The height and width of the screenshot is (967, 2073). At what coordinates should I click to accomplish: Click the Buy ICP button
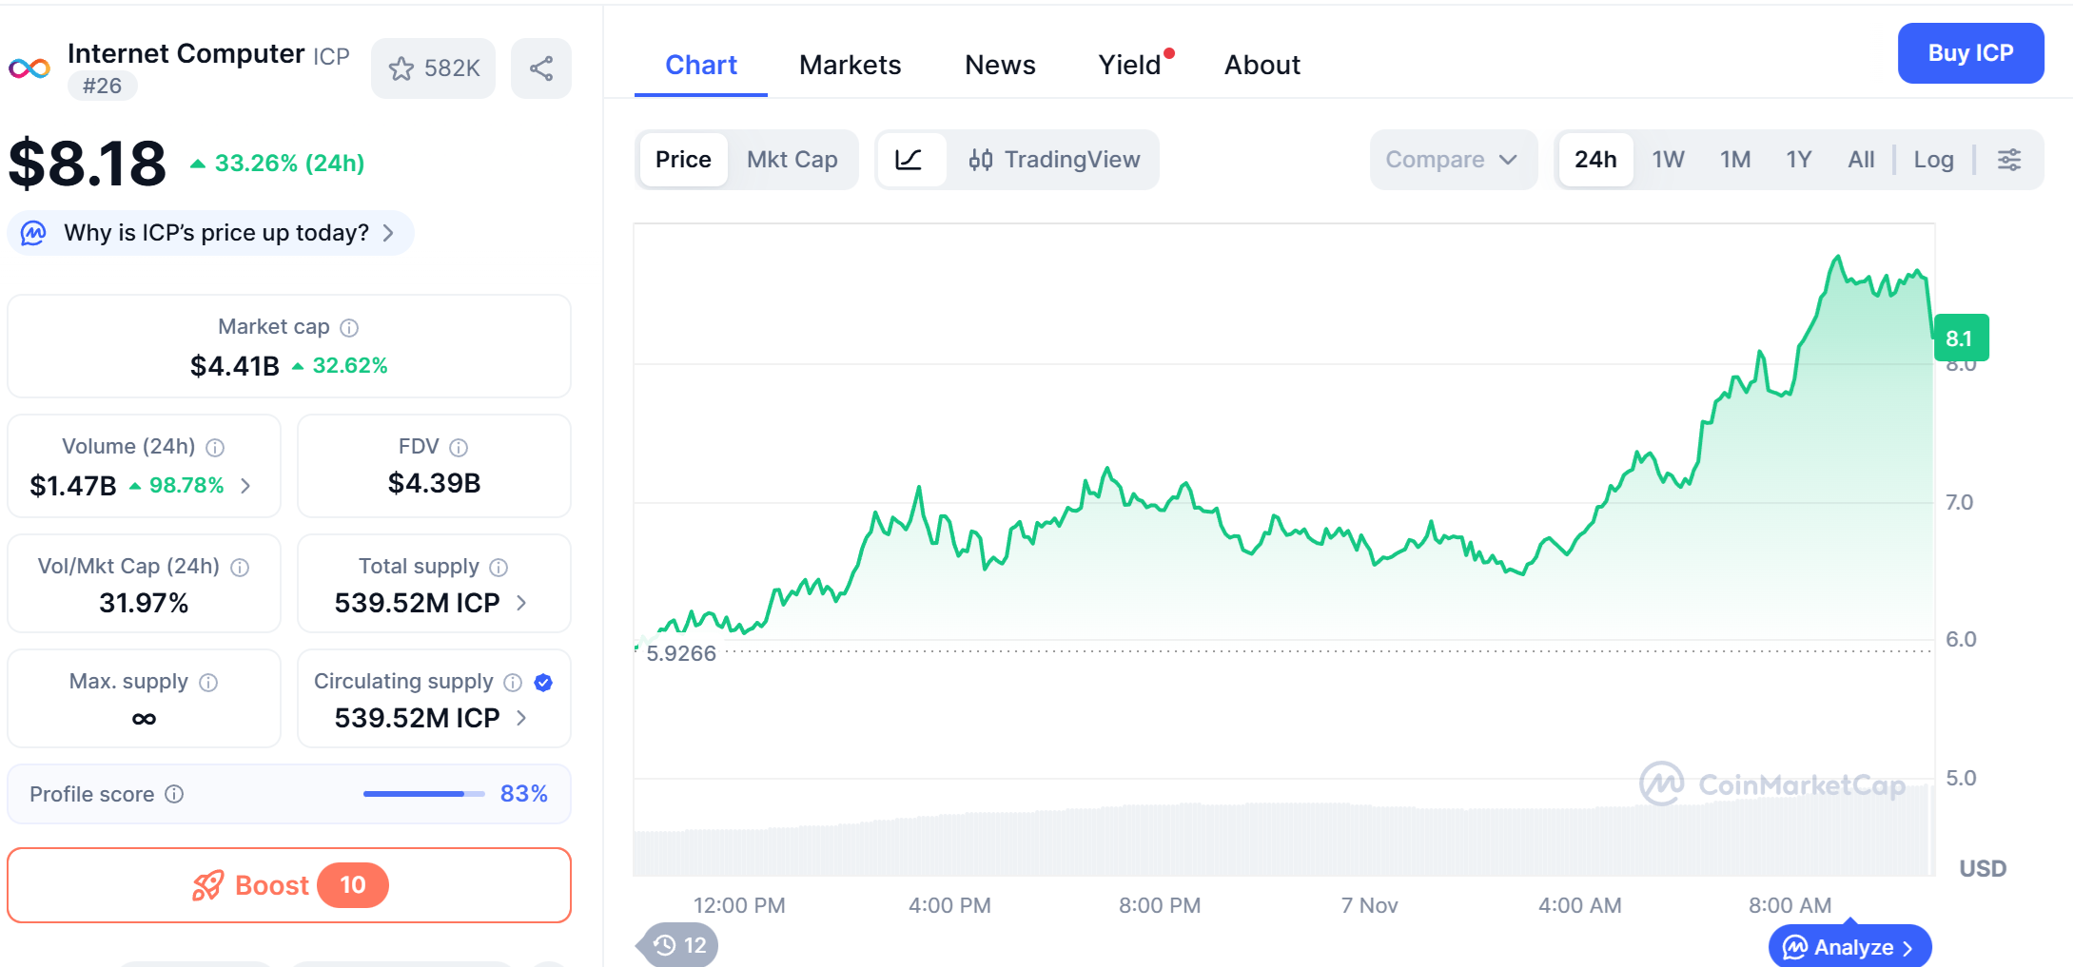point(1970,53)
